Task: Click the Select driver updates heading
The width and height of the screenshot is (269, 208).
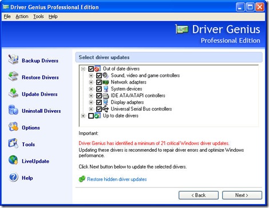Action: click(104, 57)
